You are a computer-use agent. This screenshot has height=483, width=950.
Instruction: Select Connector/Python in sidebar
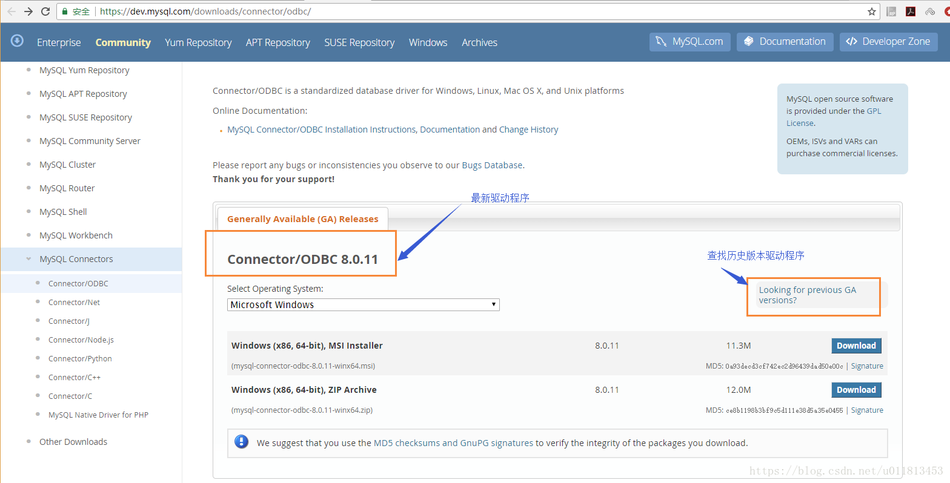tap(80, 358)
